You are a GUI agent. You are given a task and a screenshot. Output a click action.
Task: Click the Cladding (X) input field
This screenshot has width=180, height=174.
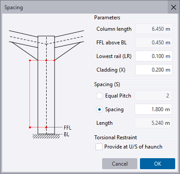pyautogui.click(x=154, y=70)
